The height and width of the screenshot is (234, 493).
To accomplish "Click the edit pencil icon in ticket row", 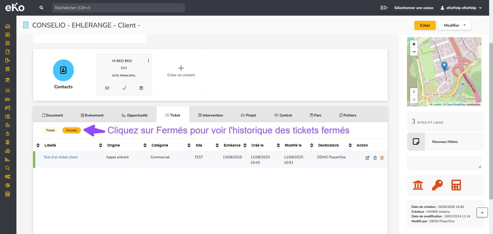I will [367, 158].
